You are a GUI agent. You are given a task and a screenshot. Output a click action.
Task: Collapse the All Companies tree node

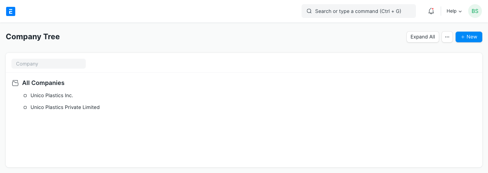point(43,83)
